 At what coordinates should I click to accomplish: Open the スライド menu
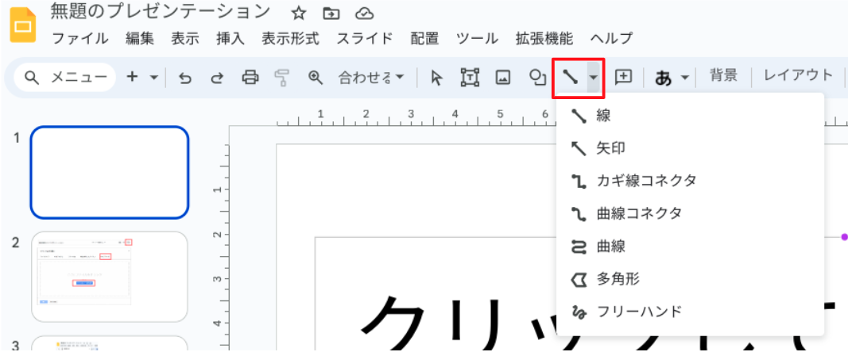coord(365,39)
